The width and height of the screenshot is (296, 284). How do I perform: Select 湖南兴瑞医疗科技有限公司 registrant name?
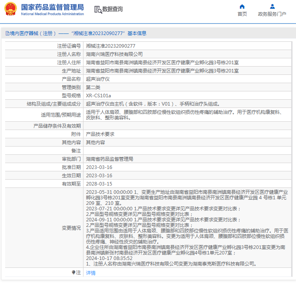point(114,54)
